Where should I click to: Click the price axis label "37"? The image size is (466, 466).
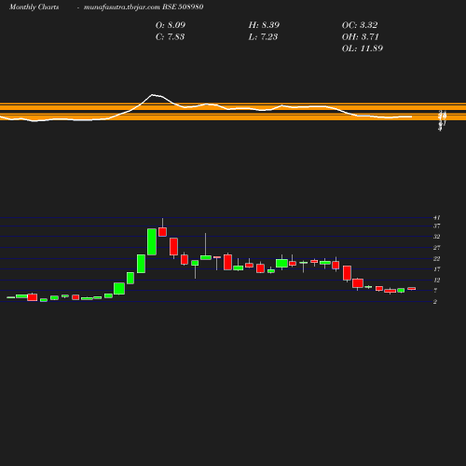[437, 226]
